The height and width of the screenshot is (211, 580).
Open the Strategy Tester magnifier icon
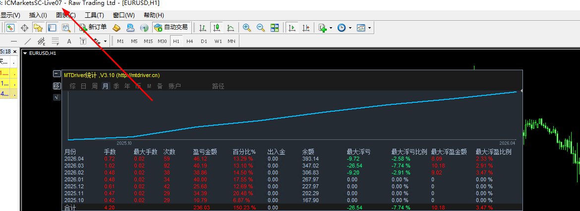point(66,28)
